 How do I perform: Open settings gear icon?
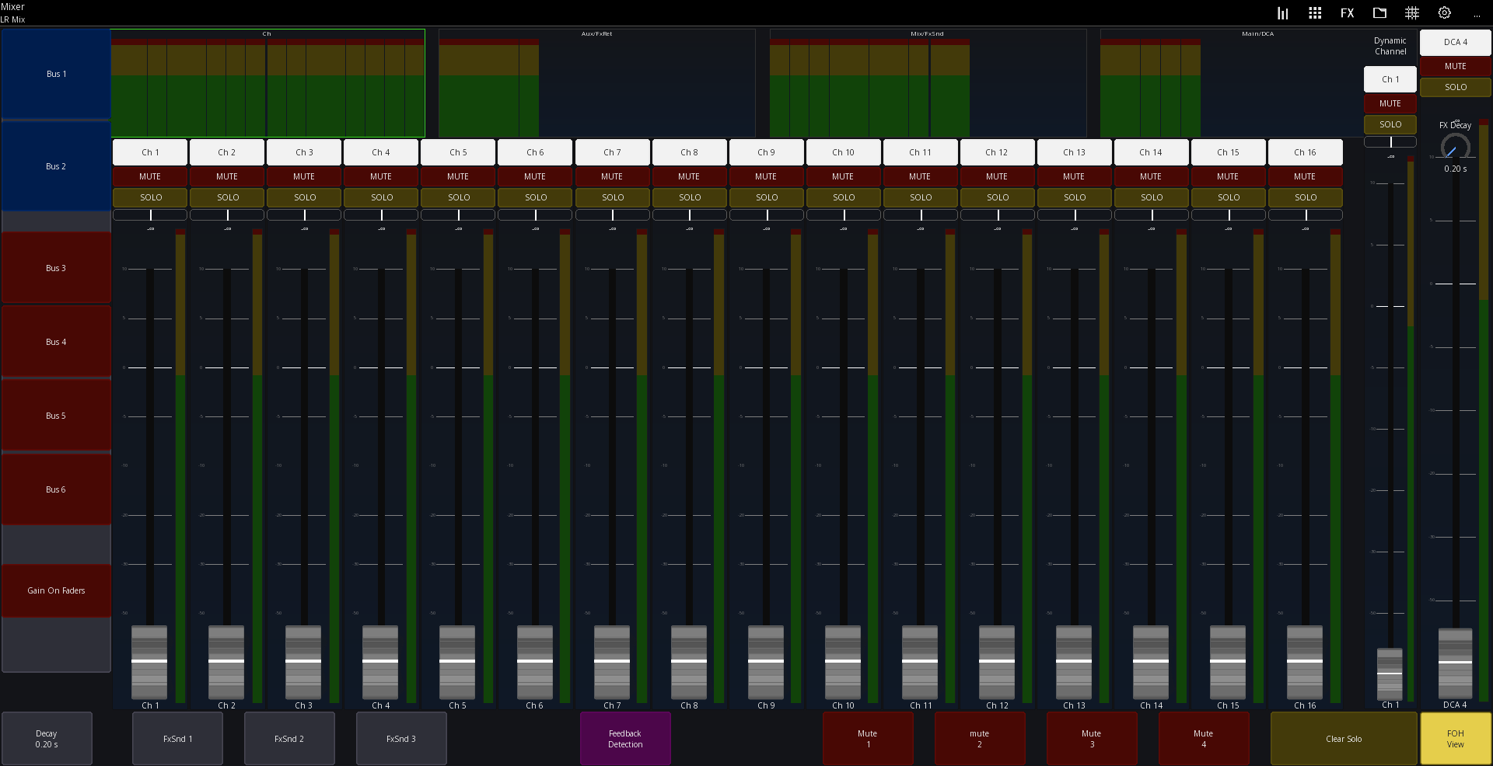coord(1445,13)
